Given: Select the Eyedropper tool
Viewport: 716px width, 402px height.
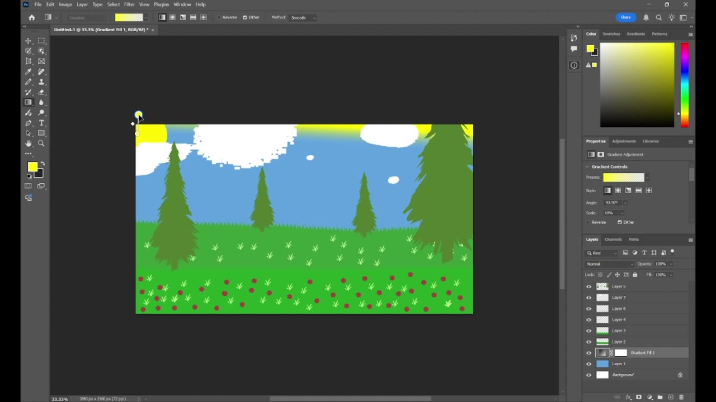Looking at the screenshot, I should (29, 71).
